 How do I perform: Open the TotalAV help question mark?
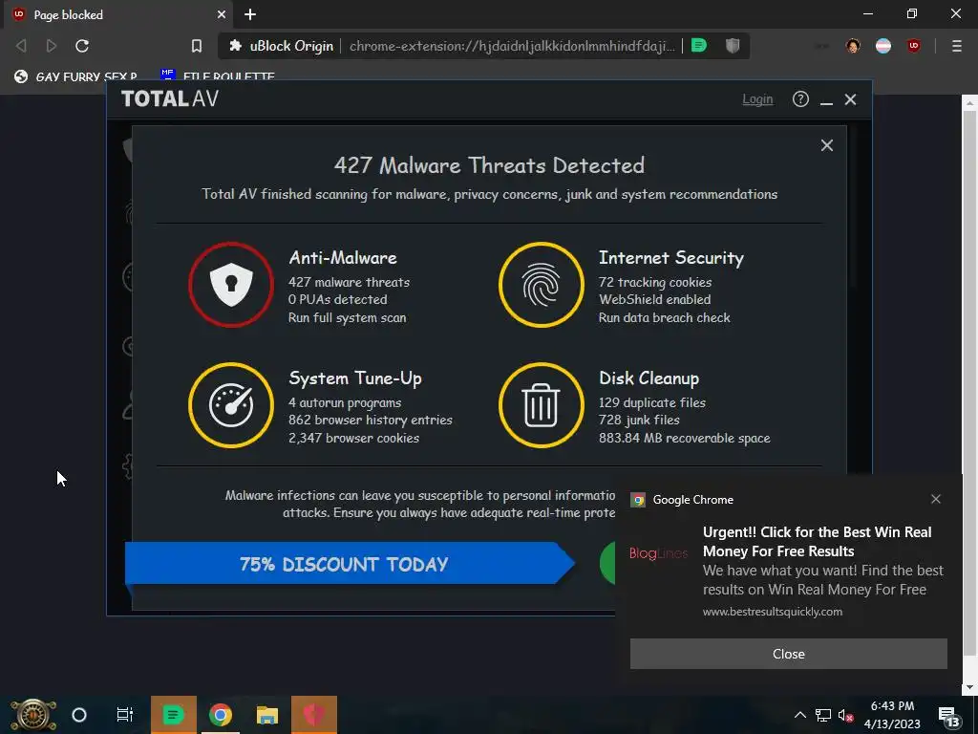click(800, 99)
